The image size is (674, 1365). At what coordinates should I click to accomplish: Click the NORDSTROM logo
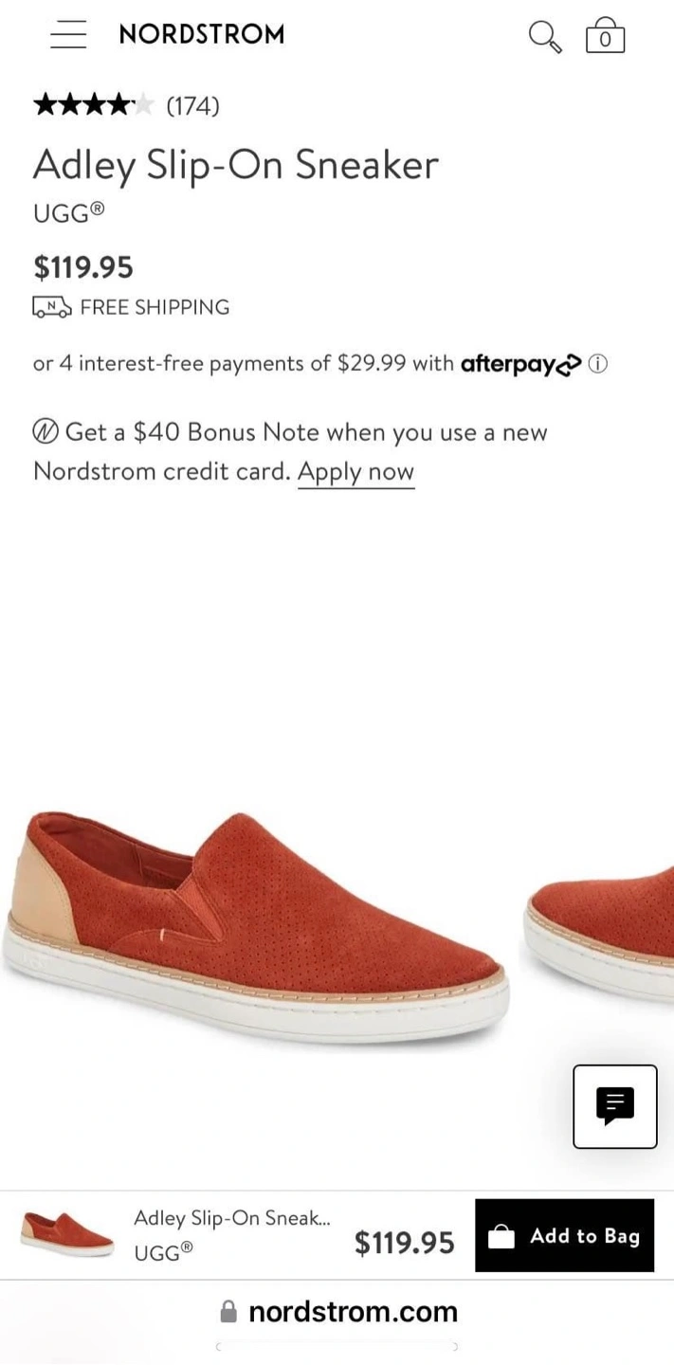point(202,34)
